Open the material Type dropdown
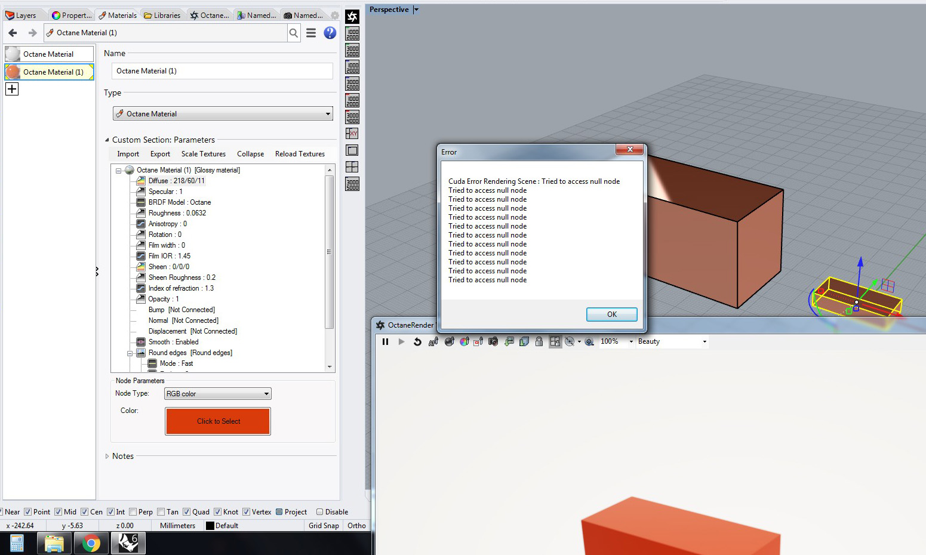Screen dimensions: 926x555 [223, 114]
